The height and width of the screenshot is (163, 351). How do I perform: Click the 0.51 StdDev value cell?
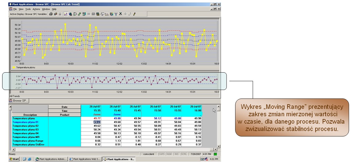[x=111, y=145]
